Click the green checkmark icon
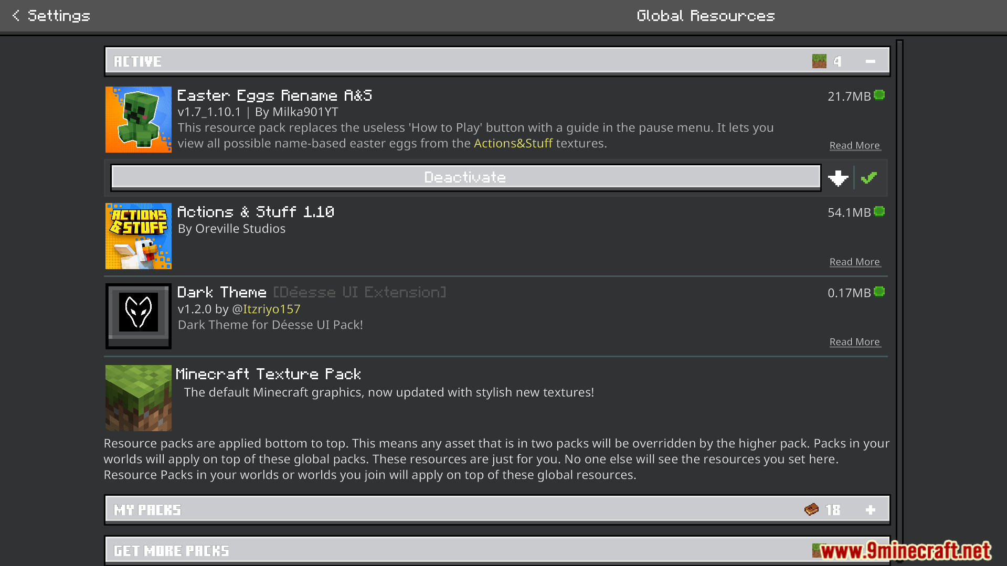This screenshot has width=1007, height=566. point(869,178)
